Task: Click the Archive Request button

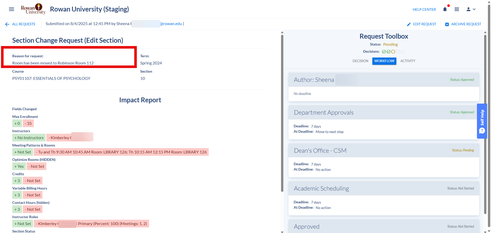Action: tap(463, 24)
